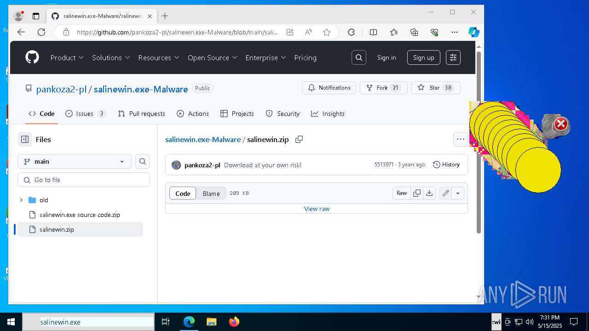
Task: Click the Go to file input
Action: (x=84, y=180)
